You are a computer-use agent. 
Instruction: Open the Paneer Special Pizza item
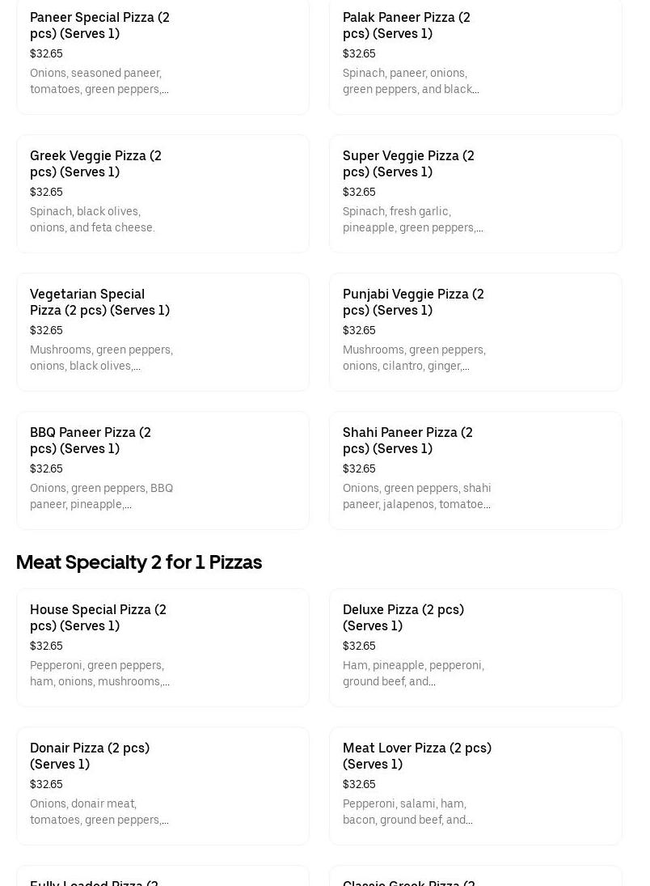tap(162, 55)
